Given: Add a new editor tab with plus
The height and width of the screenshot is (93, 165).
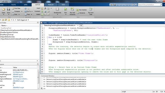Looking at the screenshot, I should point(81,25).
